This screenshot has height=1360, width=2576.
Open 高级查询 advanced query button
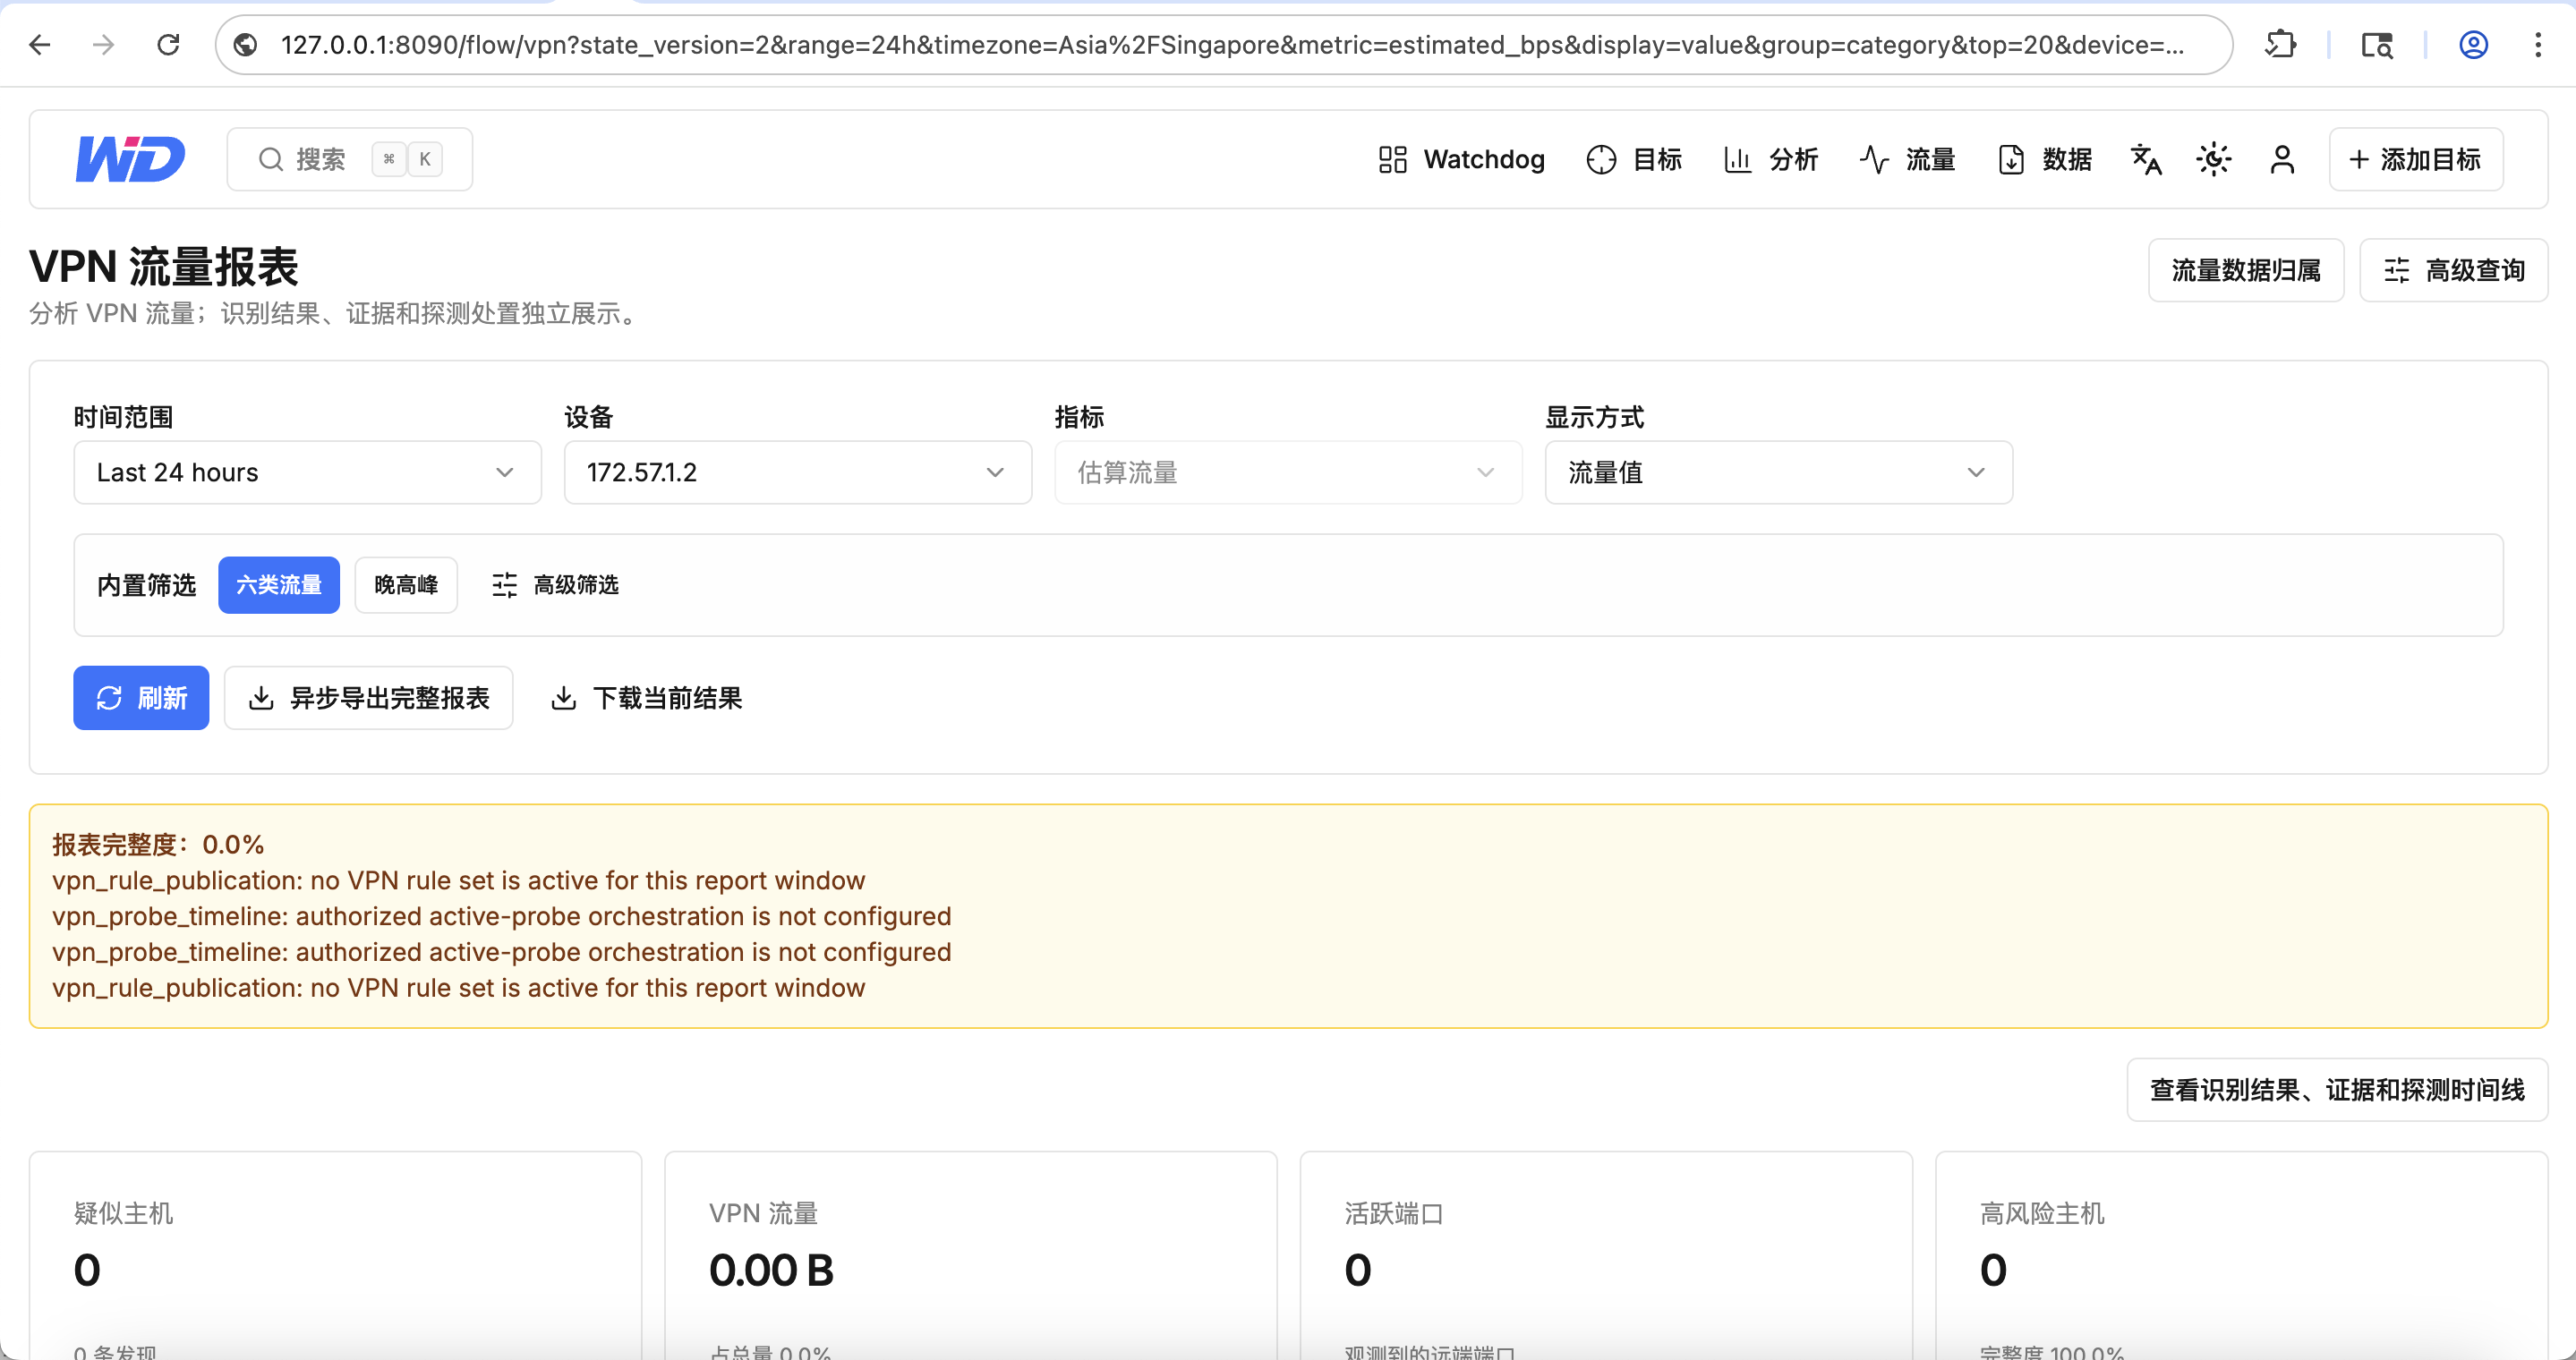(x=2453, y=270)
